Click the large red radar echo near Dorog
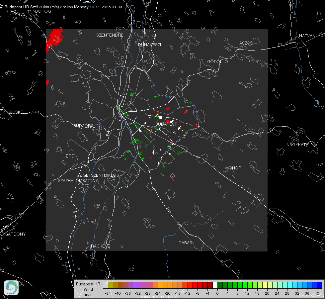The height and width of the screenshot is (299, 325). tap(55, 38)
